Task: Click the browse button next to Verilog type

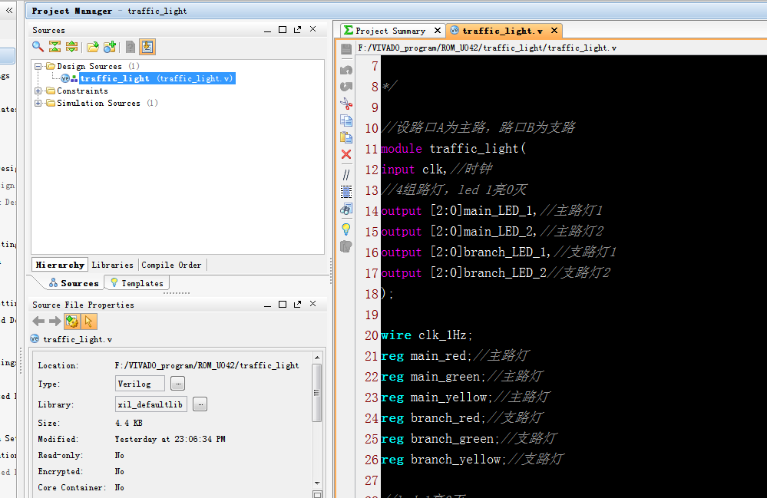Action: (177, 384)
